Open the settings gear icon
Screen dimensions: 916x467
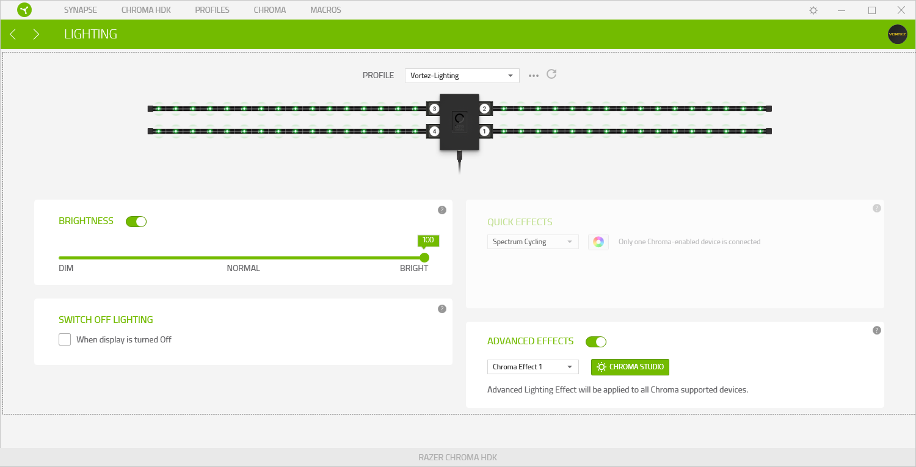click(813, 10)
